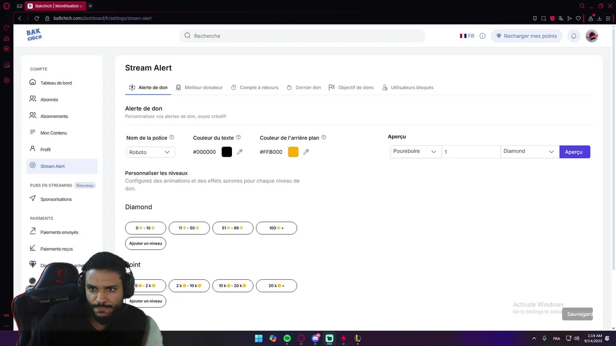Open the new tab plus button
This screenshot has height=346, width=616.
pos(90,6)
